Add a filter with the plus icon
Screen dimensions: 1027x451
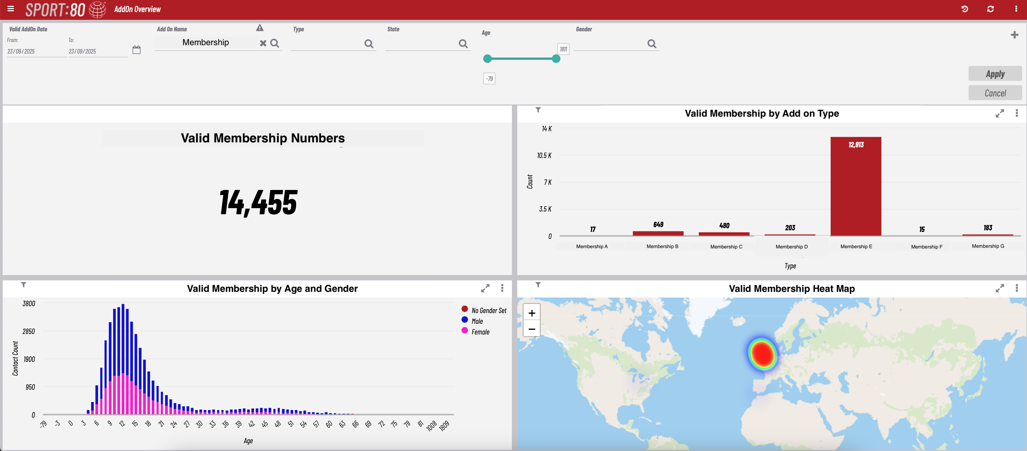(1015, 35)
